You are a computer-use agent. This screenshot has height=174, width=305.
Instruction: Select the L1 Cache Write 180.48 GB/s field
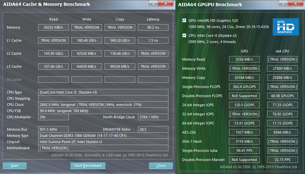click(87, 40)
